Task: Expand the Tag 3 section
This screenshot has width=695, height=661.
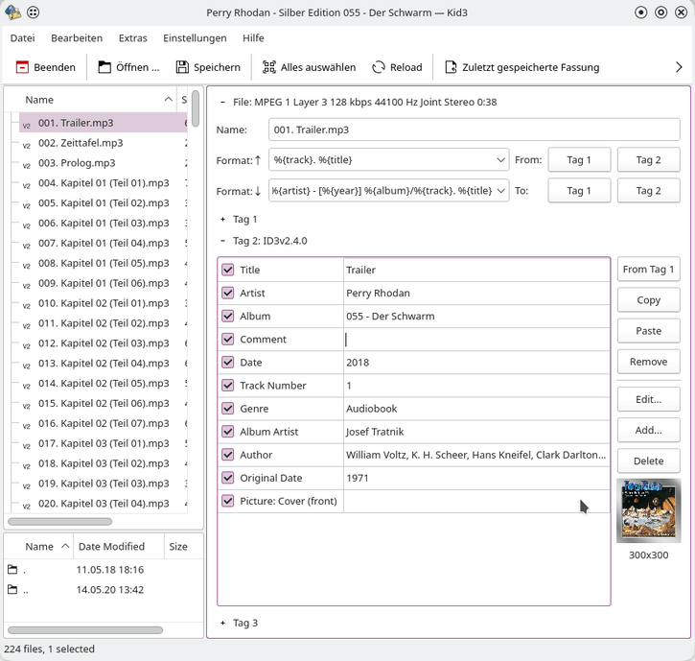Action: pyautogui.click(x=223, y=623)
